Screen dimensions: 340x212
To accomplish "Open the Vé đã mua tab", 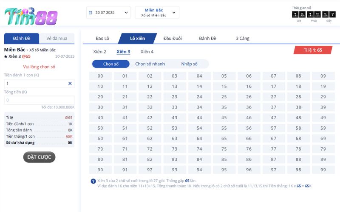I will click(x=57, y=39).
